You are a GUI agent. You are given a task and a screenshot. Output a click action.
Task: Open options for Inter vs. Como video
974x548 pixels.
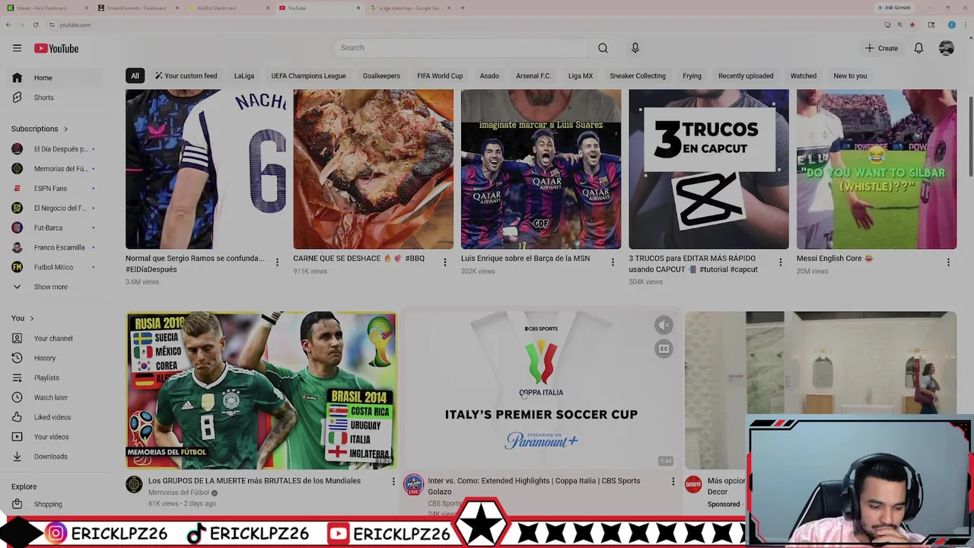(673, 482)
